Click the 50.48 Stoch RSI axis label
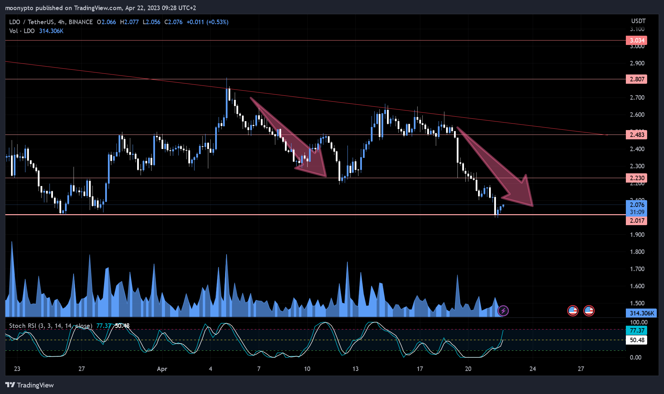 (637, 340)
